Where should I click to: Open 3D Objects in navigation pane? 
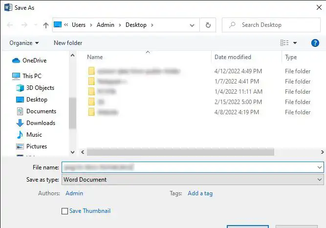pyautogui.click(x=35, y=88)
